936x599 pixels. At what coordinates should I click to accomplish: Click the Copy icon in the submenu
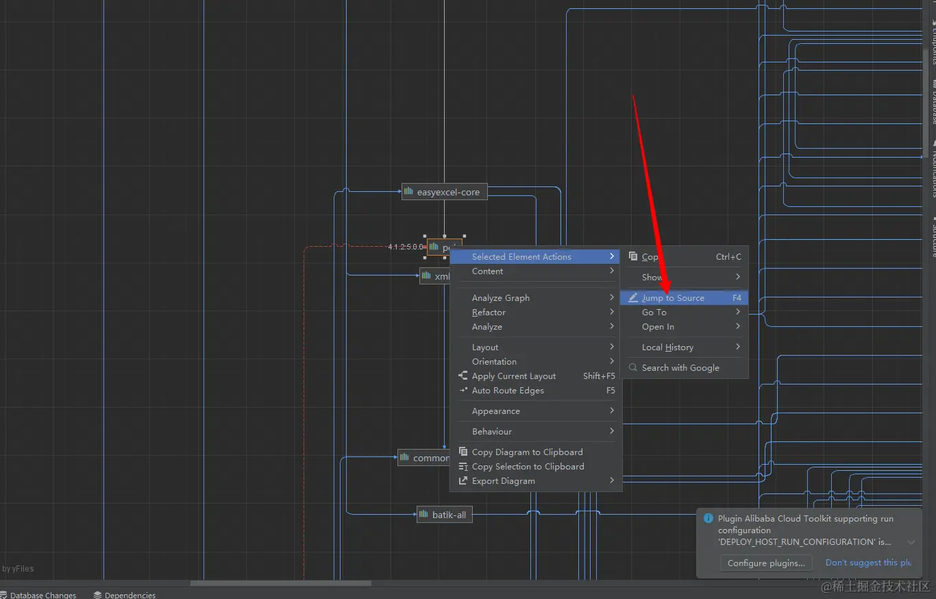pyautogui.click(x=633, y=256)
